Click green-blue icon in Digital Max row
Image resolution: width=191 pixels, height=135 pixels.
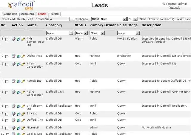(19, 56)
